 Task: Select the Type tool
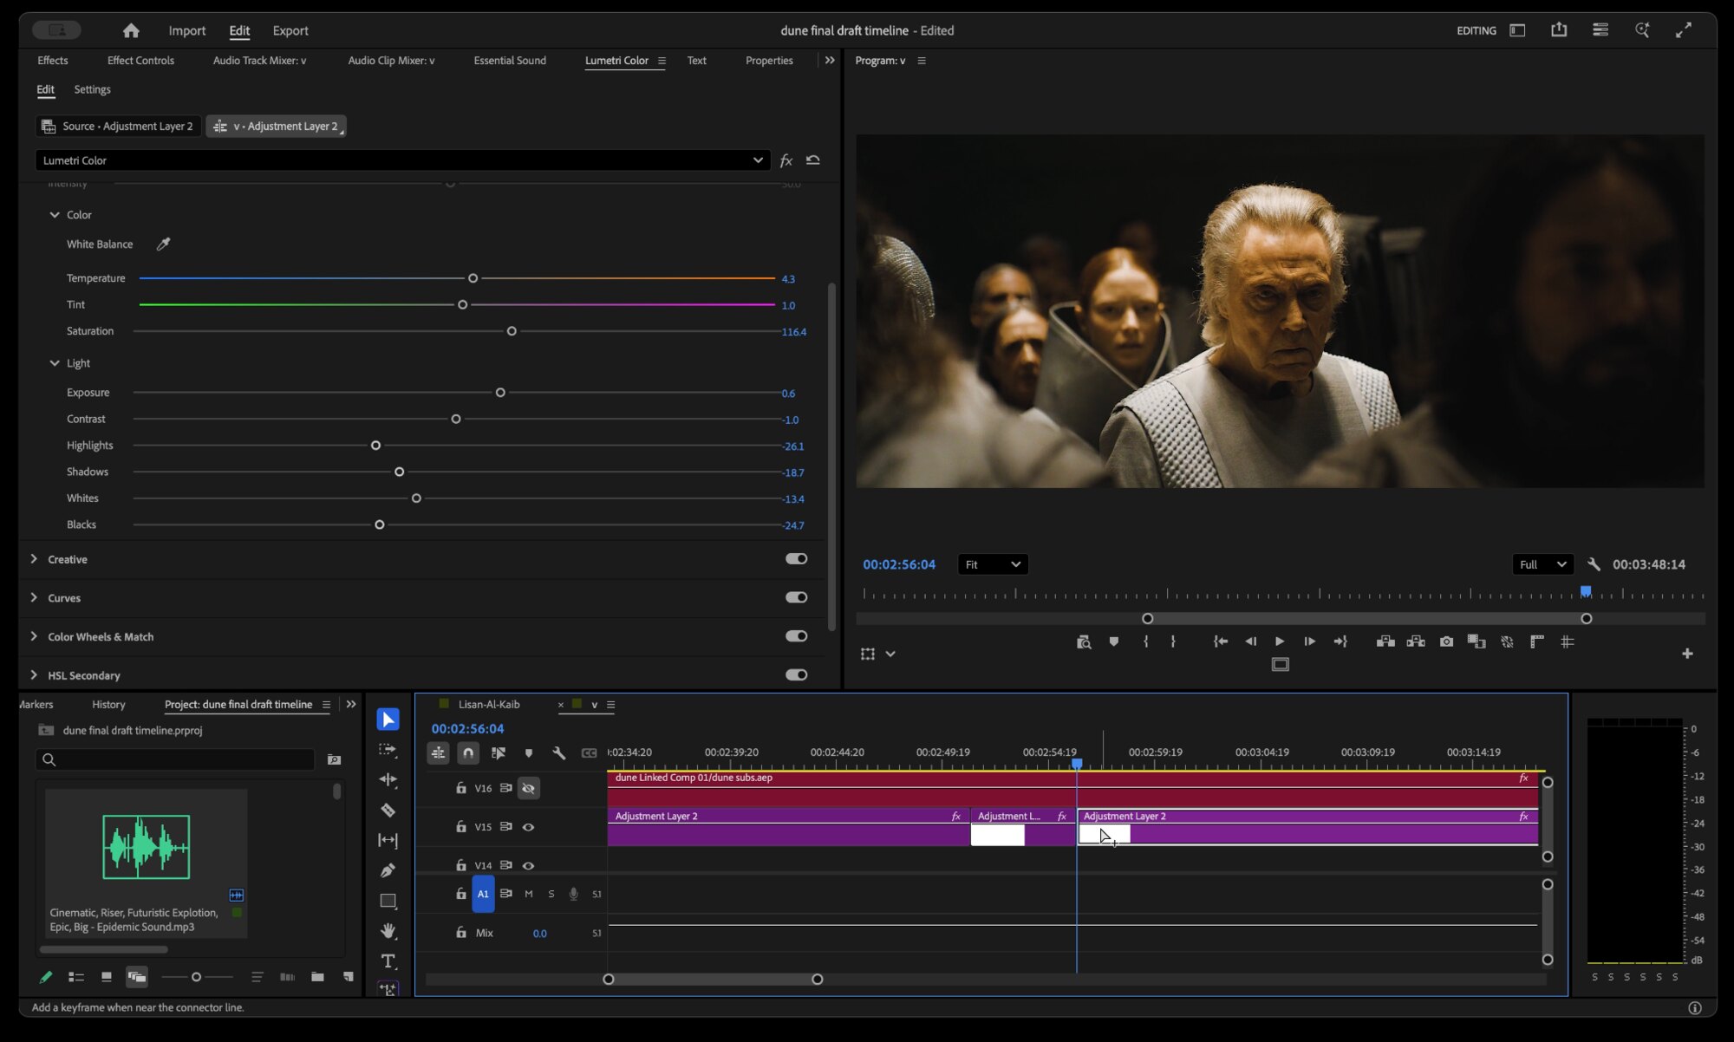coord(388,961)
